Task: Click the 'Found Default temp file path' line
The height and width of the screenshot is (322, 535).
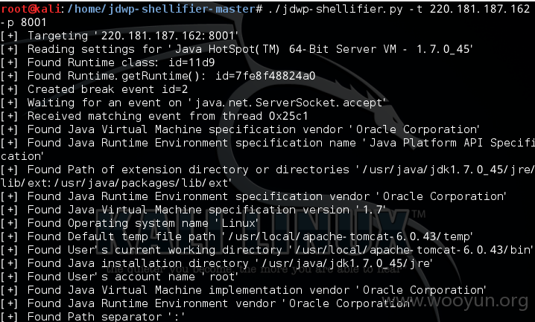Action: point(236,236)
